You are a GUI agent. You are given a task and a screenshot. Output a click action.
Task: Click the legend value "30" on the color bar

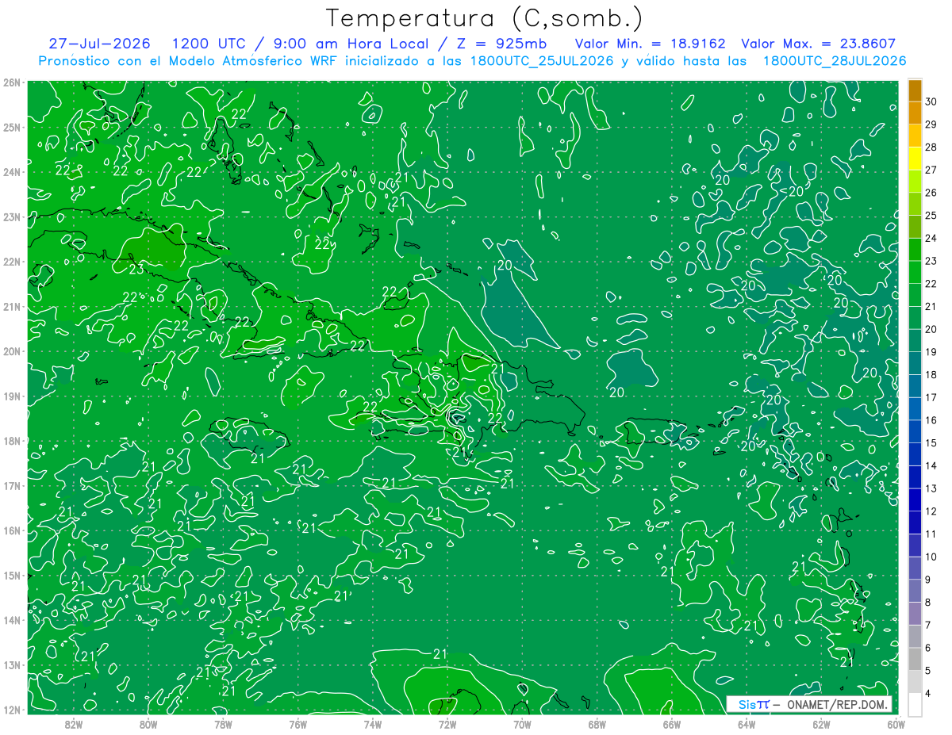tap(931, 101)
